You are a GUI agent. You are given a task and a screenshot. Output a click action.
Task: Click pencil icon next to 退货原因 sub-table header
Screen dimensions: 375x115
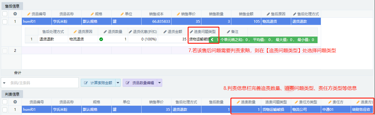pos(75,31)
